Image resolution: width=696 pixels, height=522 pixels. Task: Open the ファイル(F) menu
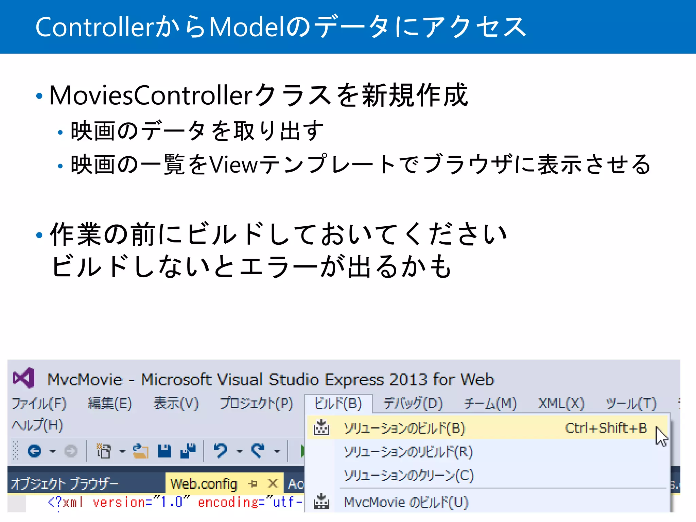coord(39,404)
